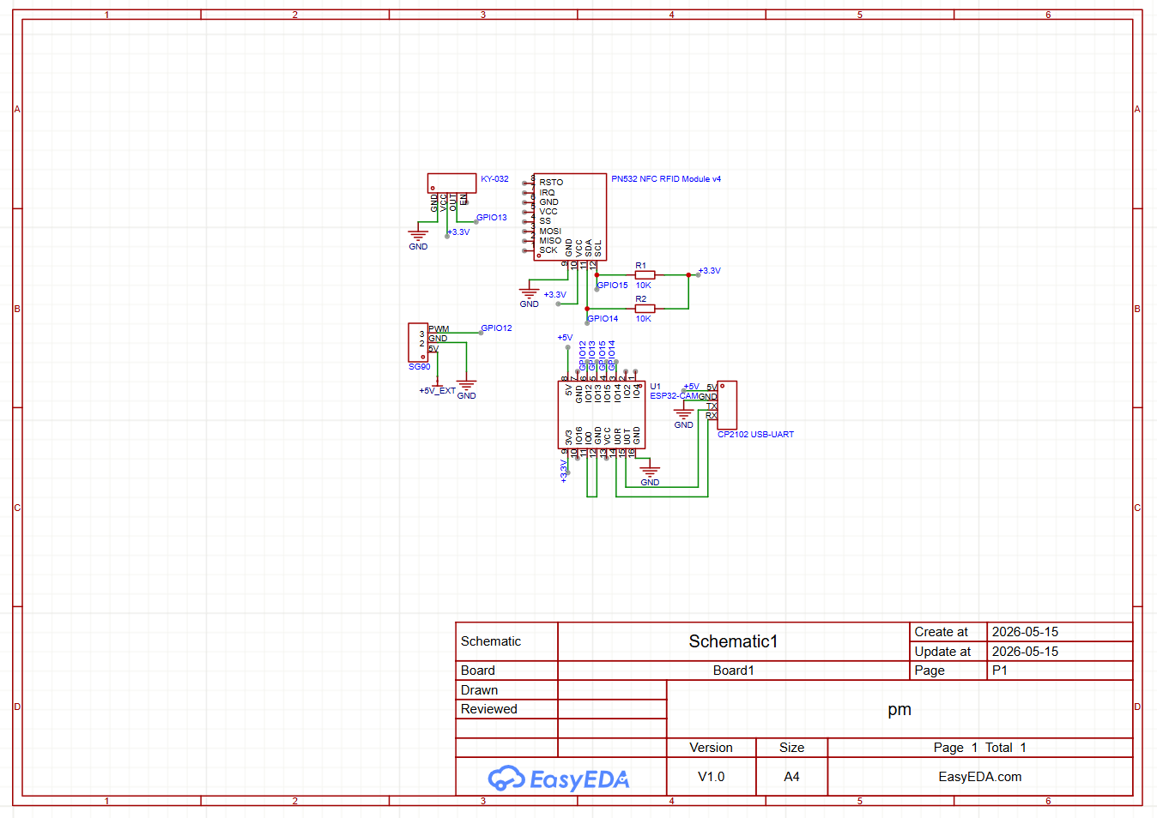Select the CP2102 connector body
The image size is (1157, 818).
pos(727,406)
